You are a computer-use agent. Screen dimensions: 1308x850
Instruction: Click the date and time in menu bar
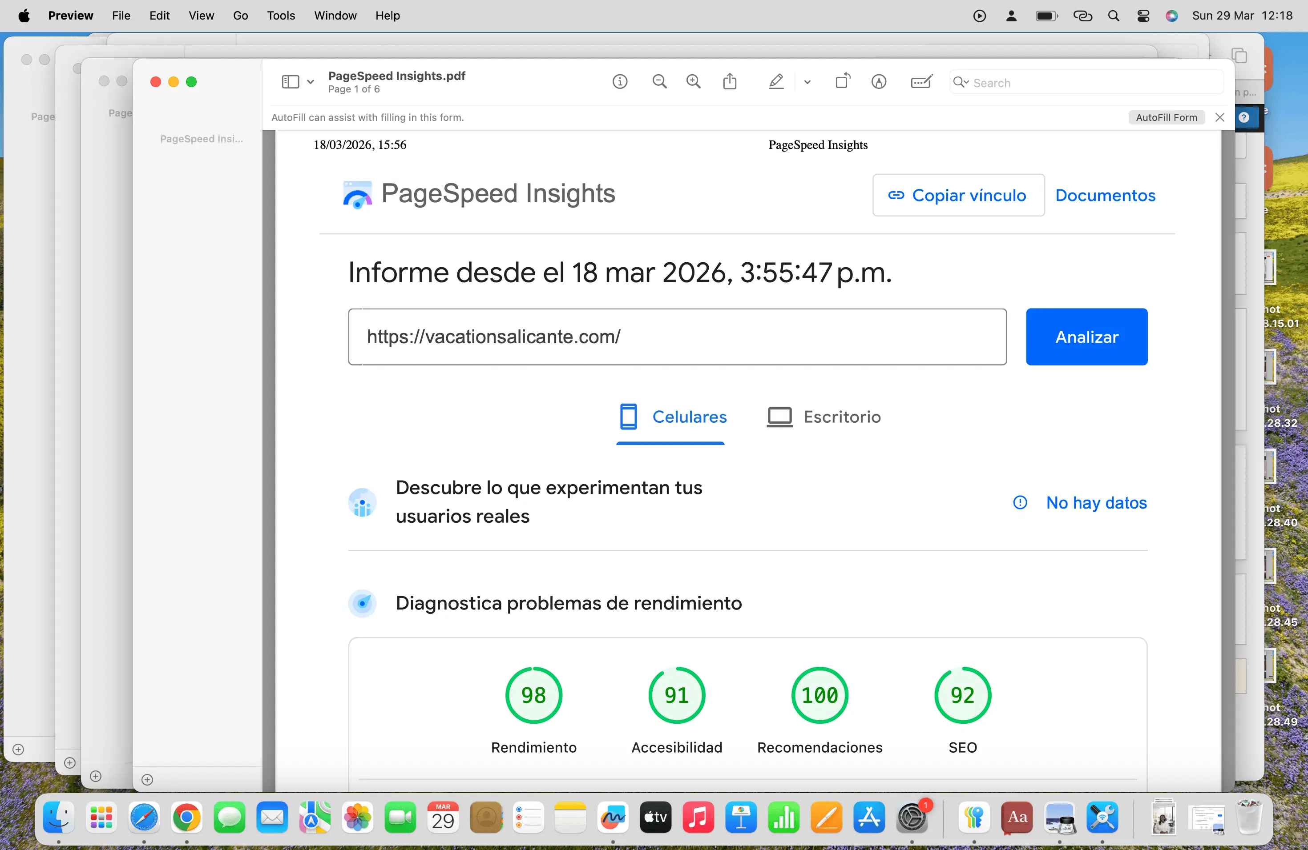tap(1242, 16)
